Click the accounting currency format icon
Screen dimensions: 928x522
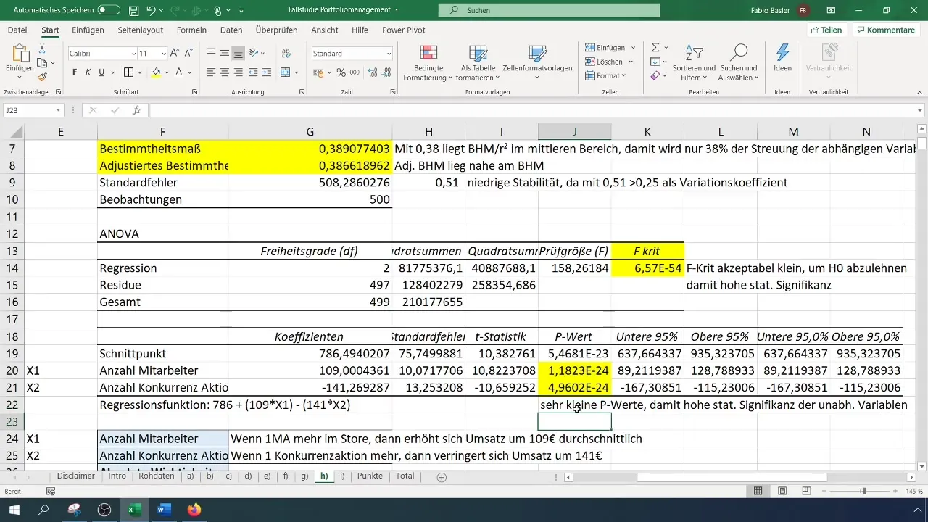tap(318, 72)
